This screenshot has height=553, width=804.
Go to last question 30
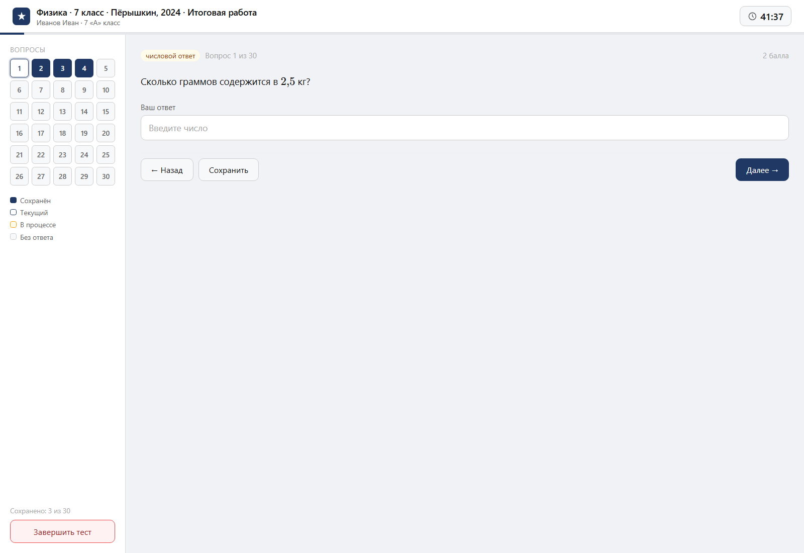[106, 176]
